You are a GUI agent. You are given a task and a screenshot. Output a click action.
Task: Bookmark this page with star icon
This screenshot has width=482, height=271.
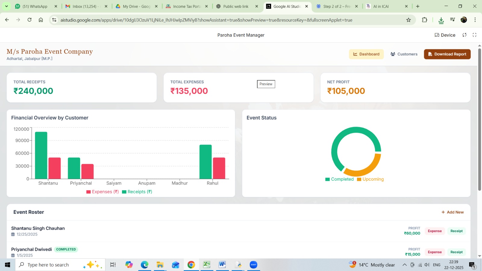pyautogui.click(x=408, y=20)
